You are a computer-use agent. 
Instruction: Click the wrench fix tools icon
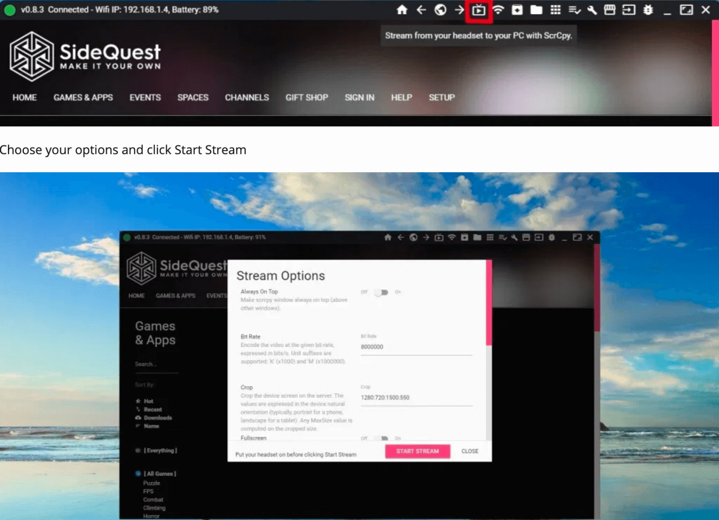click(x=592, y=10)
